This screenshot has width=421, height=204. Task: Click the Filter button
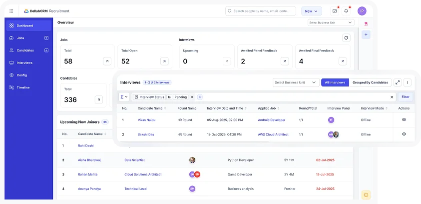tap(406, 97)
